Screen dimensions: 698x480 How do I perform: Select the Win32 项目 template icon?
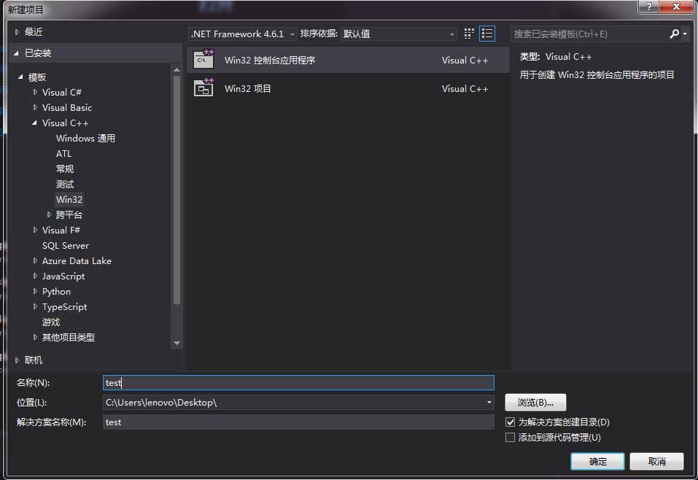(x=204, y=88)
